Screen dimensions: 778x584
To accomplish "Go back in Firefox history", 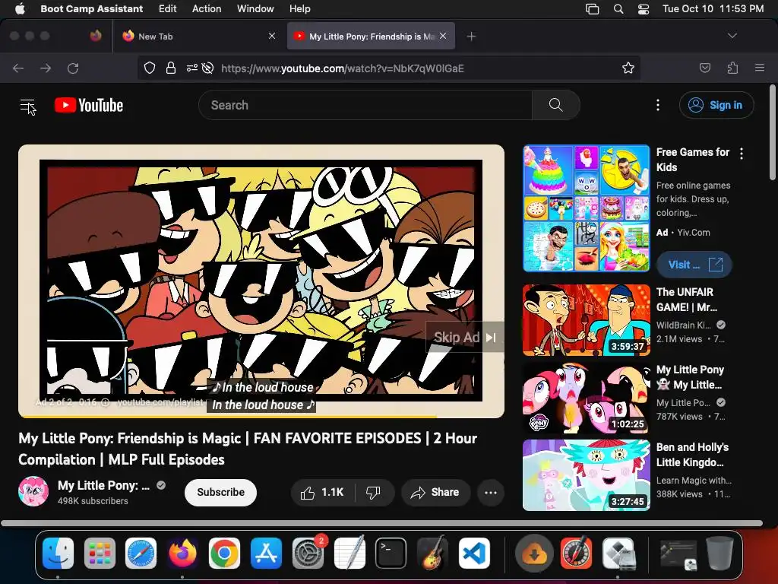I will pyautogui.click(x=18, y=68).
